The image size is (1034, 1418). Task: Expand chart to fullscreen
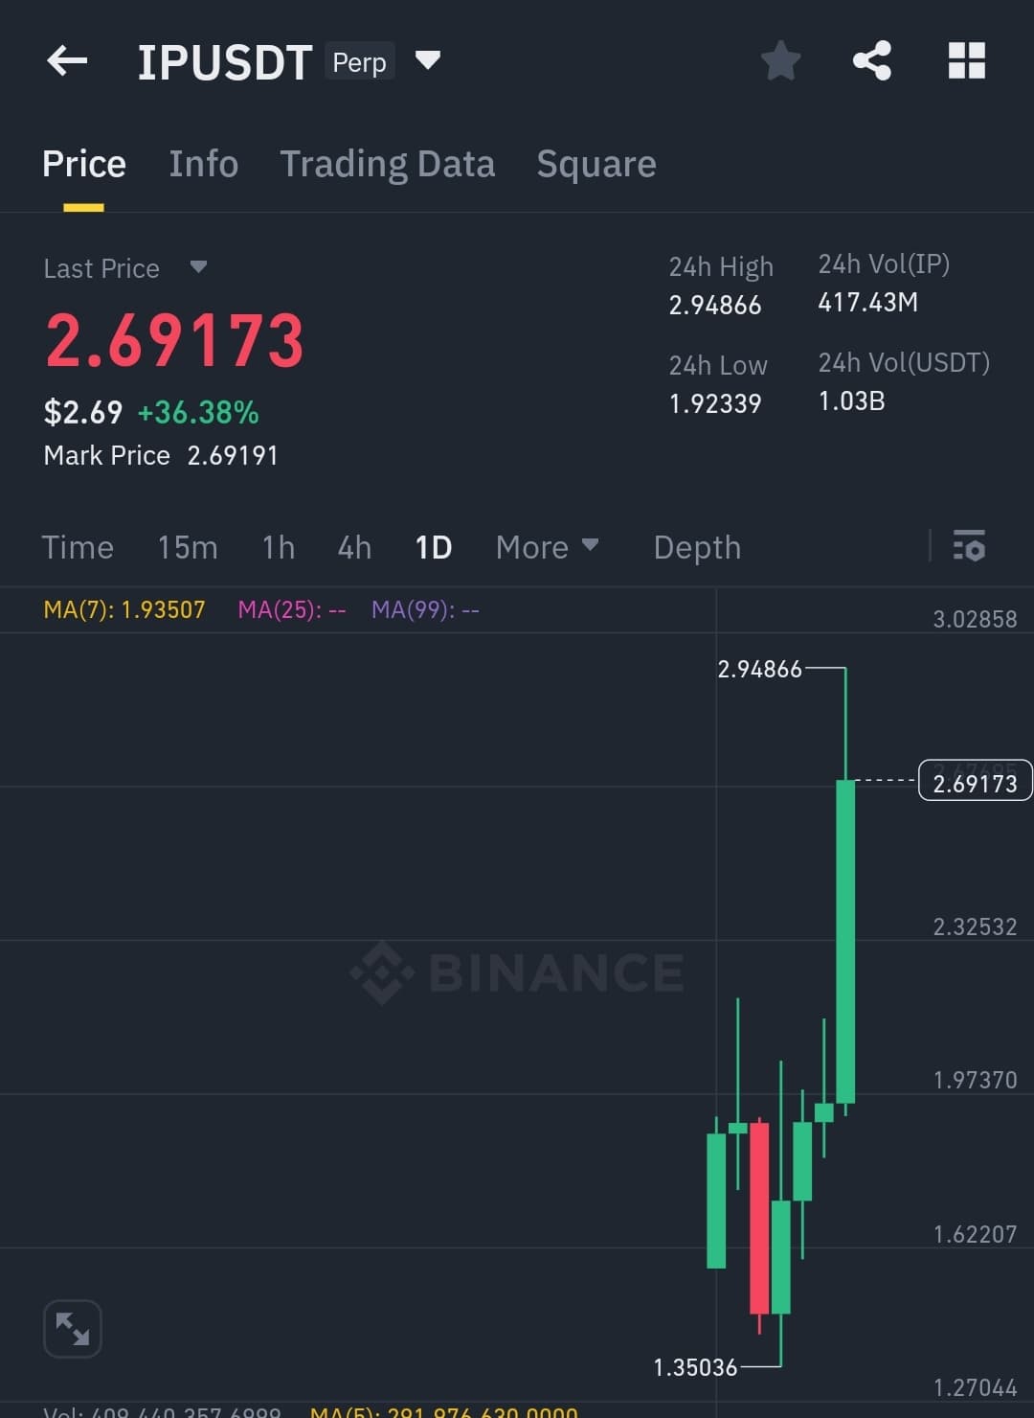[73, 1329]
